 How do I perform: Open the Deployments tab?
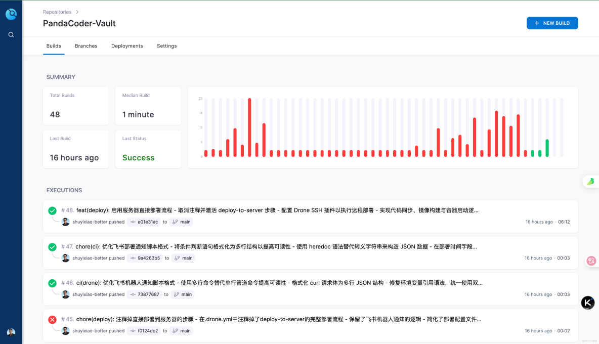pyautogui.click(x=127, y=46)
